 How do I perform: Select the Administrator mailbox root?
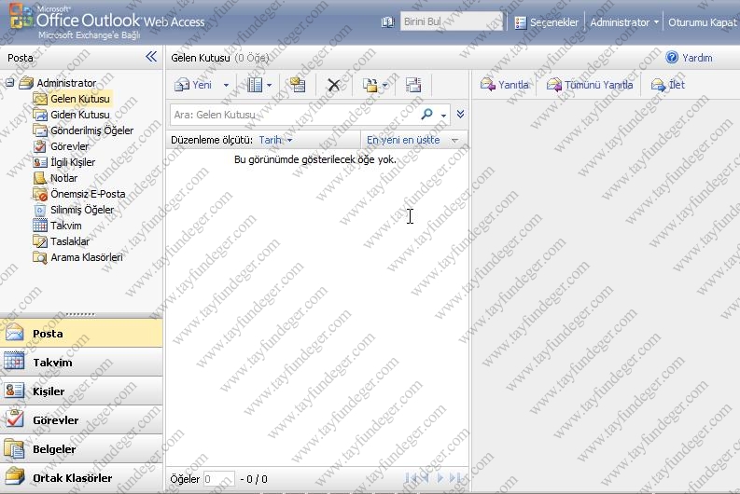(66, 83)
